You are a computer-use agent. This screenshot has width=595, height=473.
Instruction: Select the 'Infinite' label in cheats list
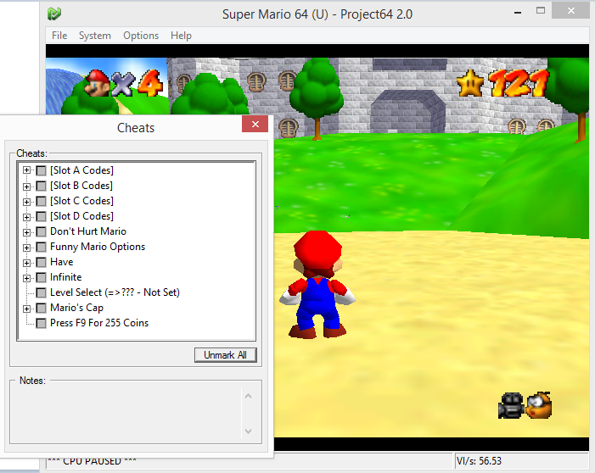coord(65,277)
